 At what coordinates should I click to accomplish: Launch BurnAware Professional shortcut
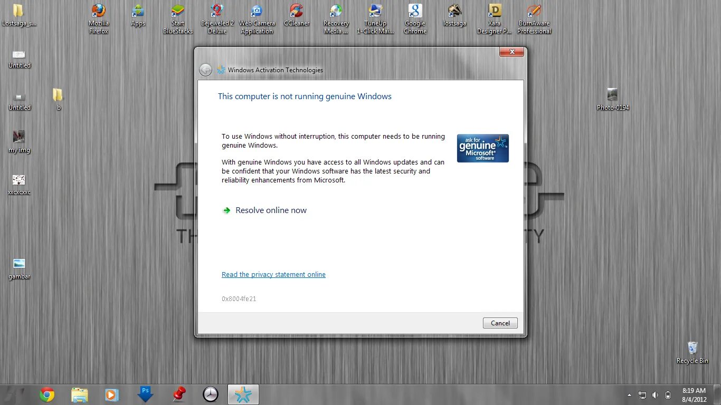coord(534,19)
